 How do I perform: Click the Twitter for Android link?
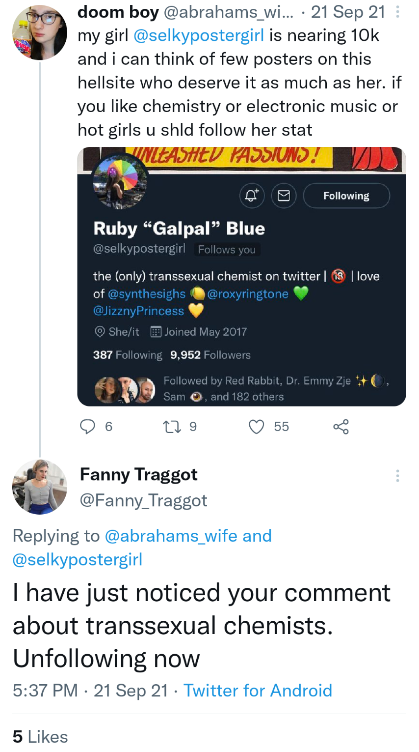pyautogui.click(x=258, y=690)
